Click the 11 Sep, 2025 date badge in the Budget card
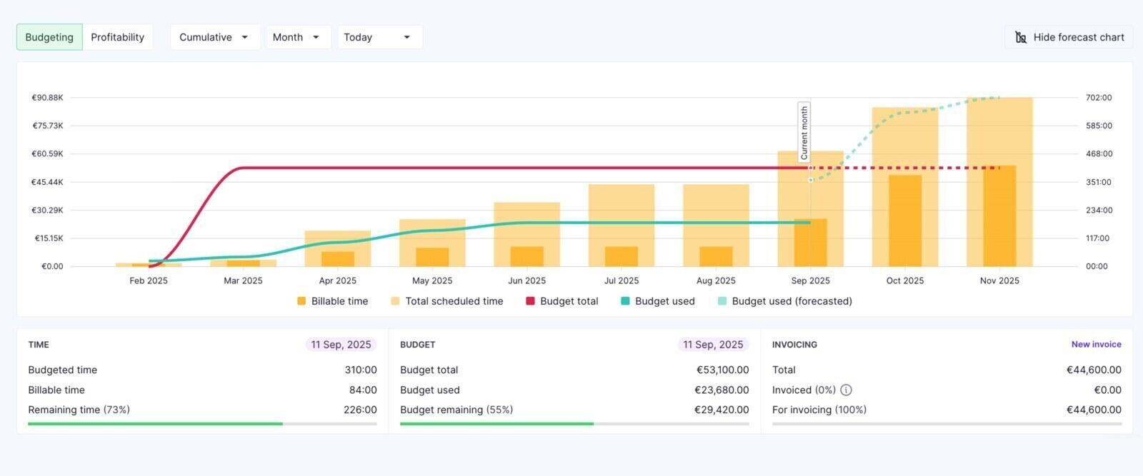1143x476 pixels. tap(713, 345)
